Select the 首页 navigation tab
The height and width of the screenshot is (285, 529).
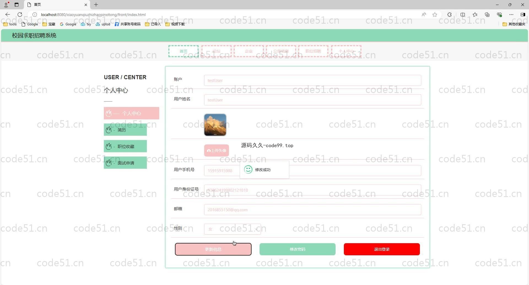coord(183,51)
